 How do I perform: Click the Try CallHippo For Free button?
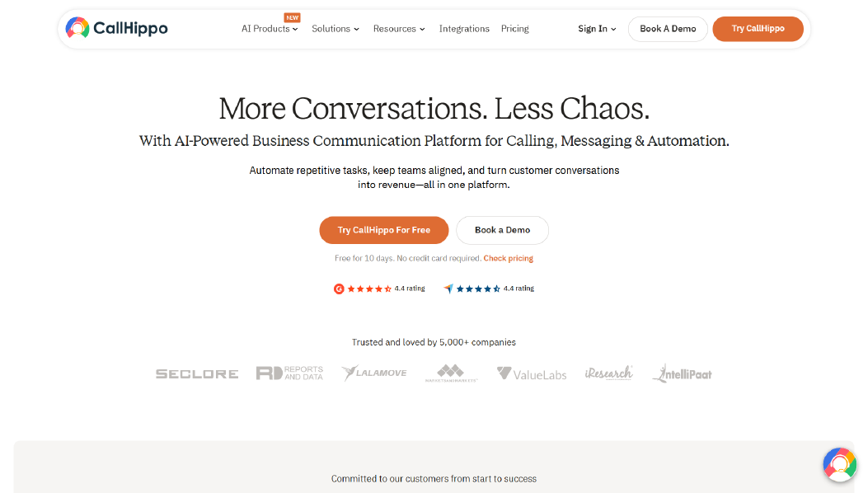[383, 230]
